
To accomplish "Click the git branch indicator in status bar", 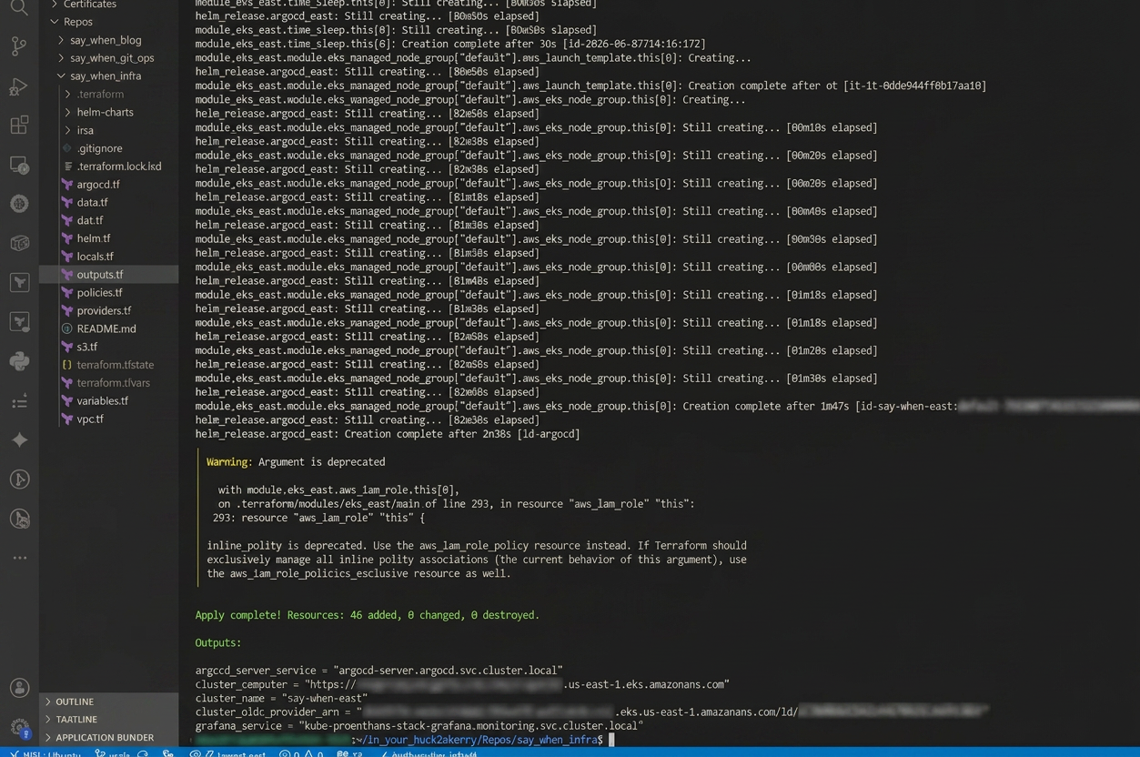I will click(x=114, y=753).
